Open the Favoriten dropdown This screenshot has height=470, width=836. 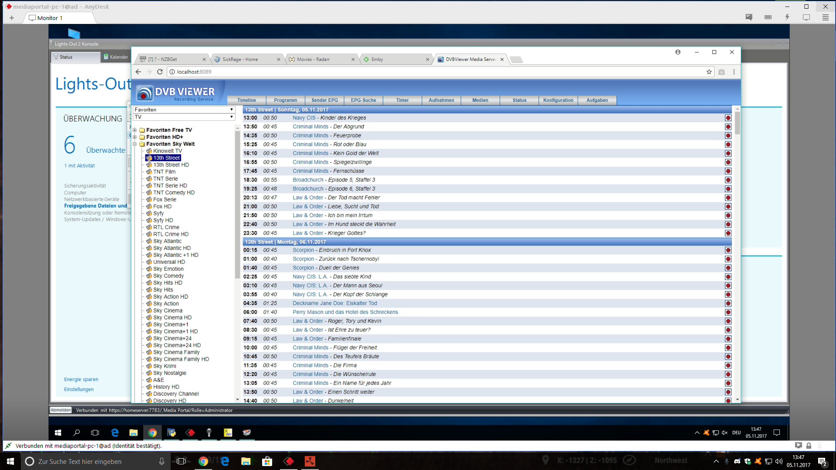click(x=184, y=110)
